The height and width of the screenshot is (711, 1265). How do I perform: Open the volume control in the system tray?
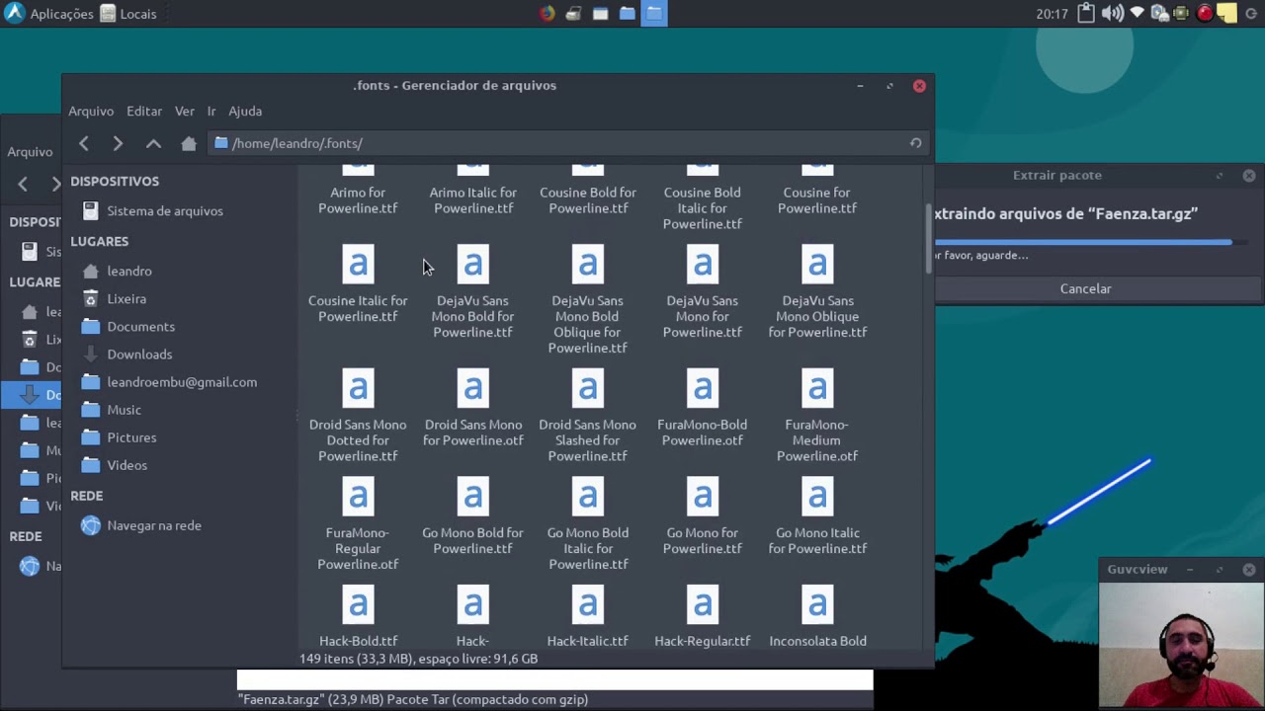tap(1112, 13)
